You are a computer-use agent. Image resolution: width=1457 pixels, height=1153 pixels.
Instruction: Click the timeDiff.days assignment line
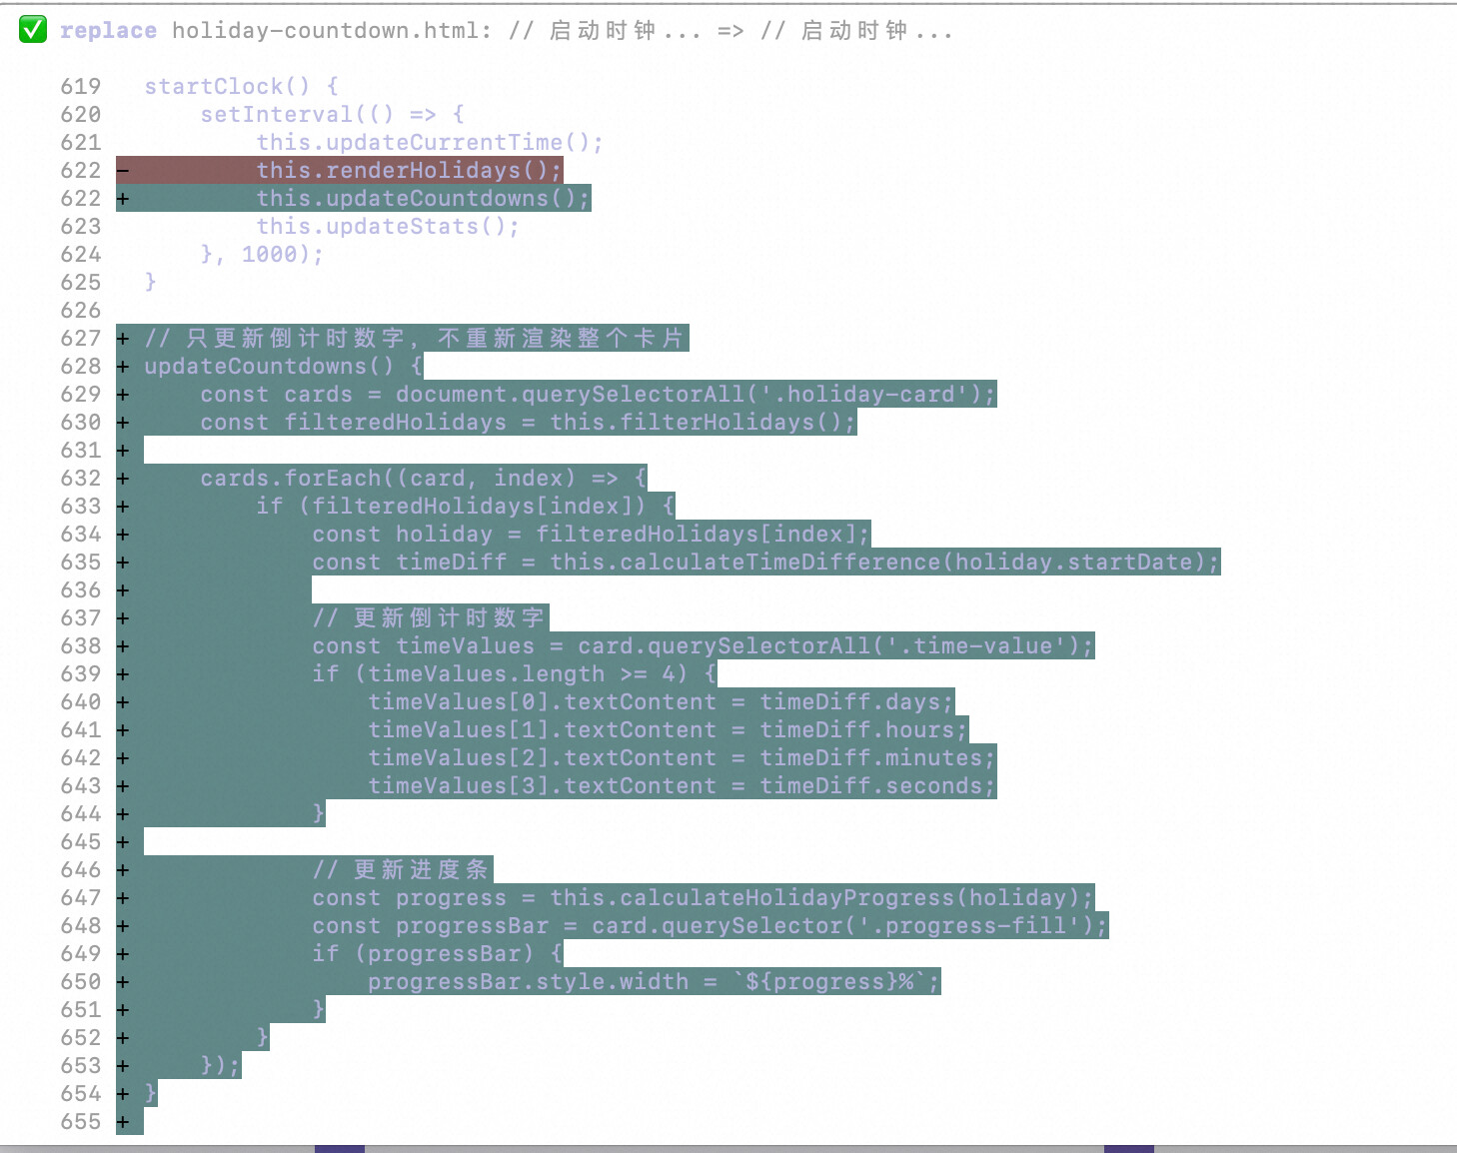pos(660,702)
